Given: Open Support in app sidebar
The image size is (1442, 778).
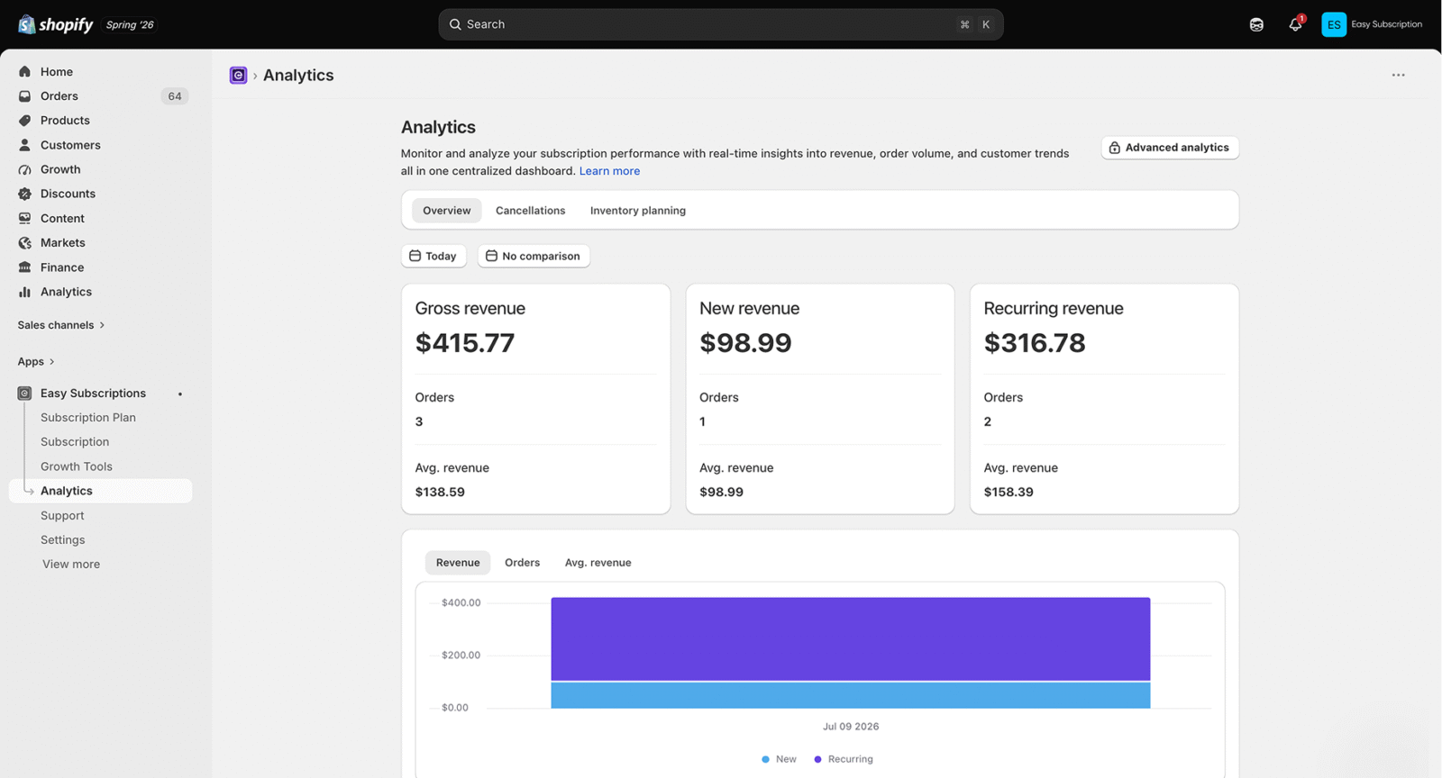Looking at the screenshot, I should click(x=62, y=516).
